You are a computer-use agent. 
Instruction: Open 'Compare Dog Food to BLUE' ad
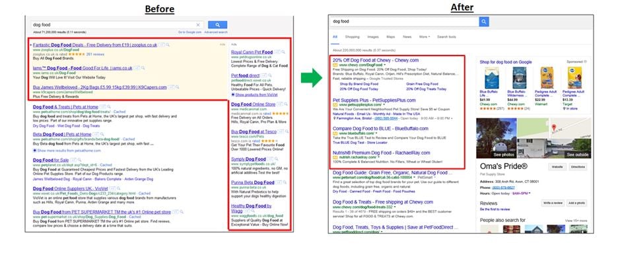coord(380,129)
